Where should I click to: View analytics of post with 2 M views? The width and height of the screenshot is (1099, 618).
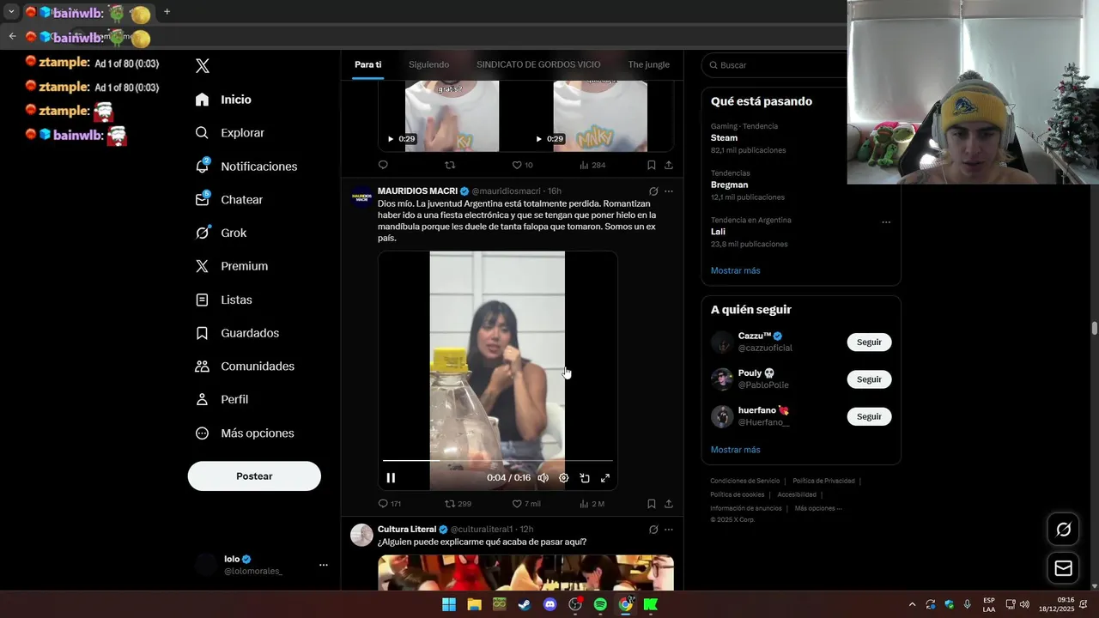click(x=592, y=504)
